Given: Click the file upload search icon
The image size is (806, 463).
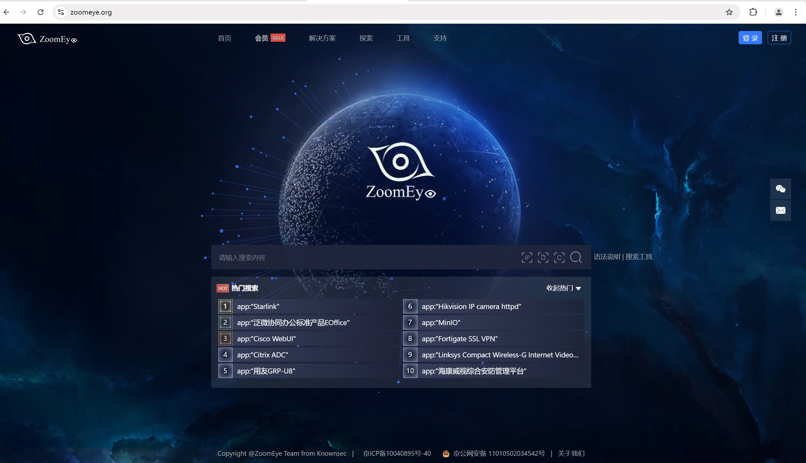Looking at the screenshot, I should point(543,257).
